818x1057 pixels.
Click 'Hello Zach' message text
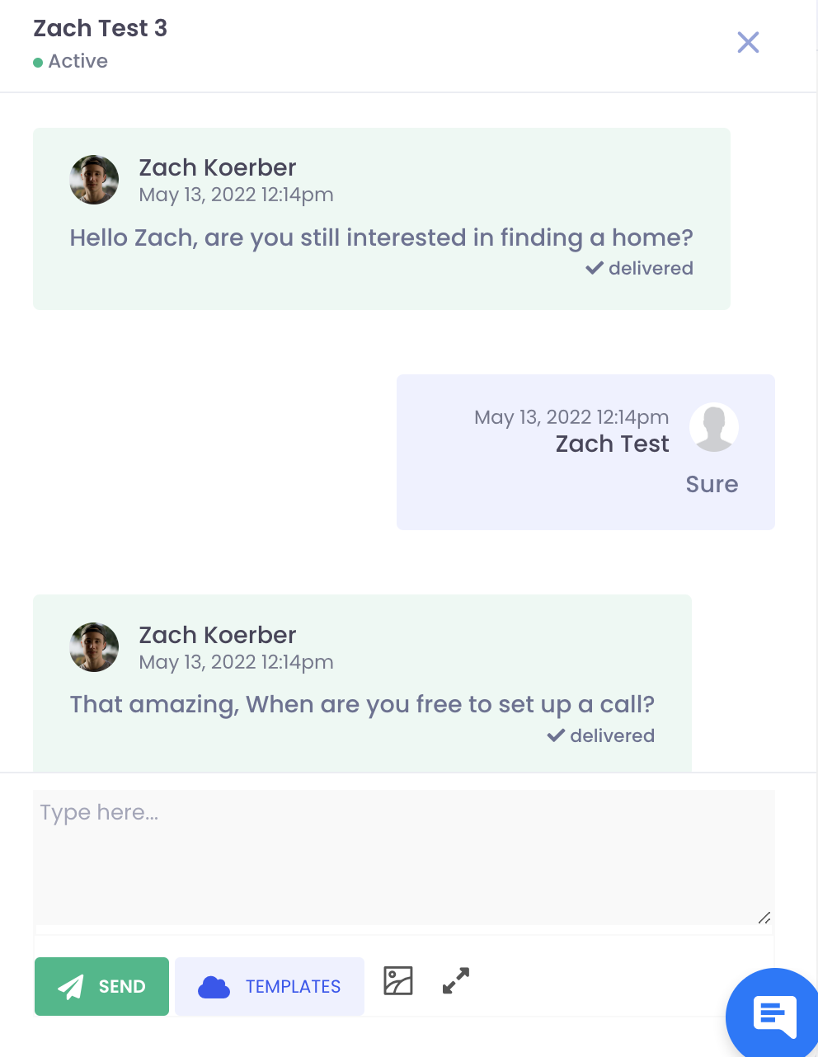[x=381, y=237]
